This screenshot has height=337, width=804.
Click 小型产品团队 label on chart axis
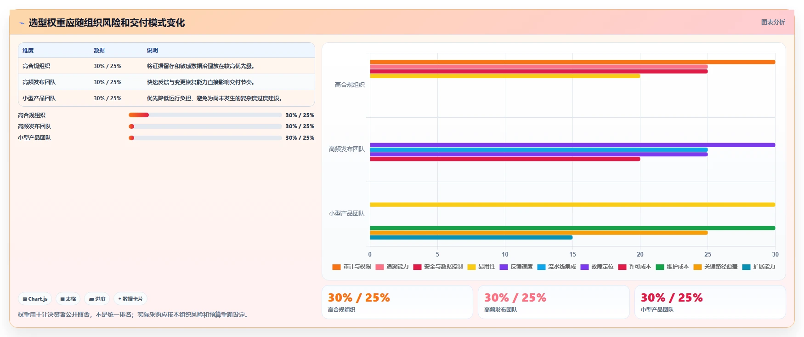click(347, 213)
